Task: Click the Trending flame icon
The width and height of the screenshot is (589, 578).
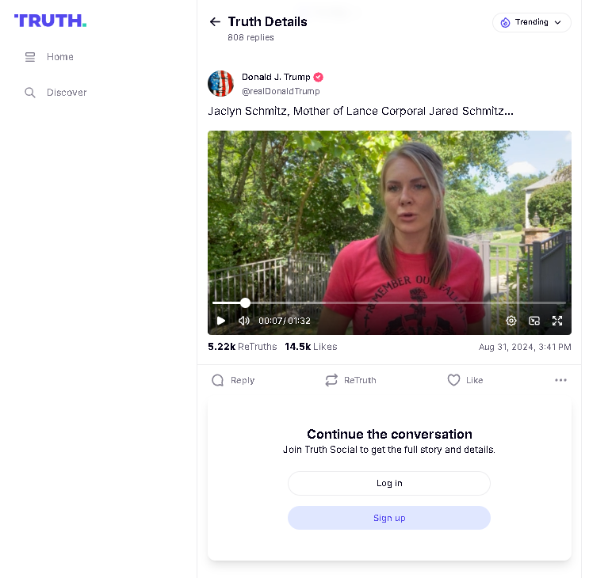Action: click(505, 22)
